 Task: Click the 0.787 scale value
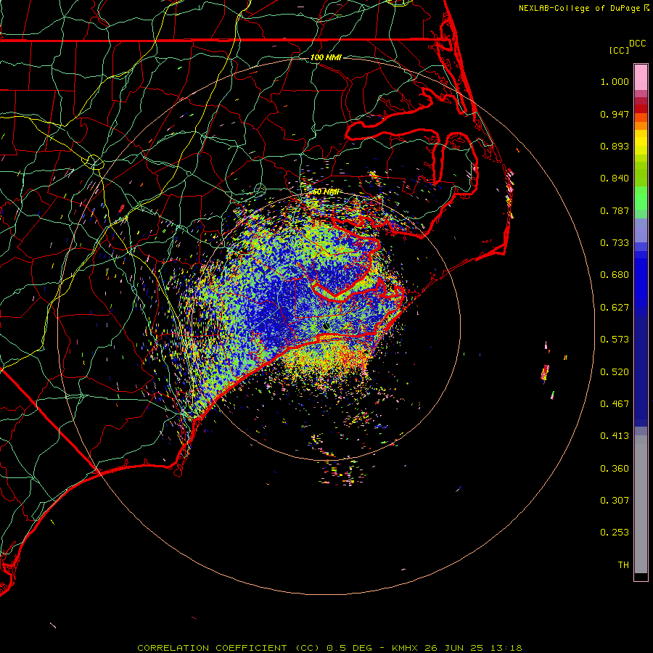point(615,210)
